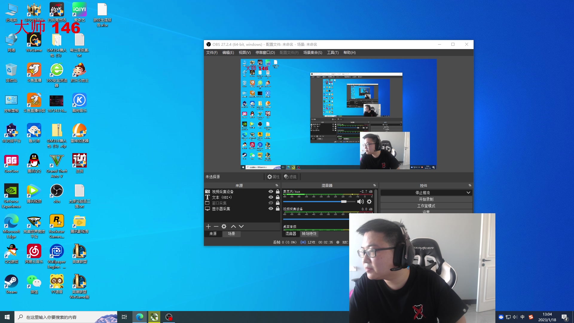
Task: Open source properties gear below the source list
Action: coord(224,226)
